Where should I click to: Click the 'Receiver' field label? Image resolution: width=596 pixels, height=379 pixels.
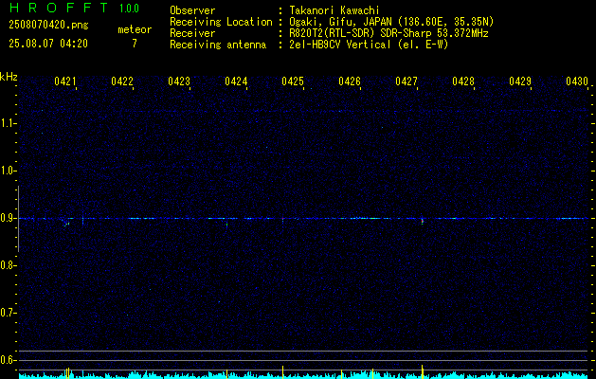(x=192, y=33)
